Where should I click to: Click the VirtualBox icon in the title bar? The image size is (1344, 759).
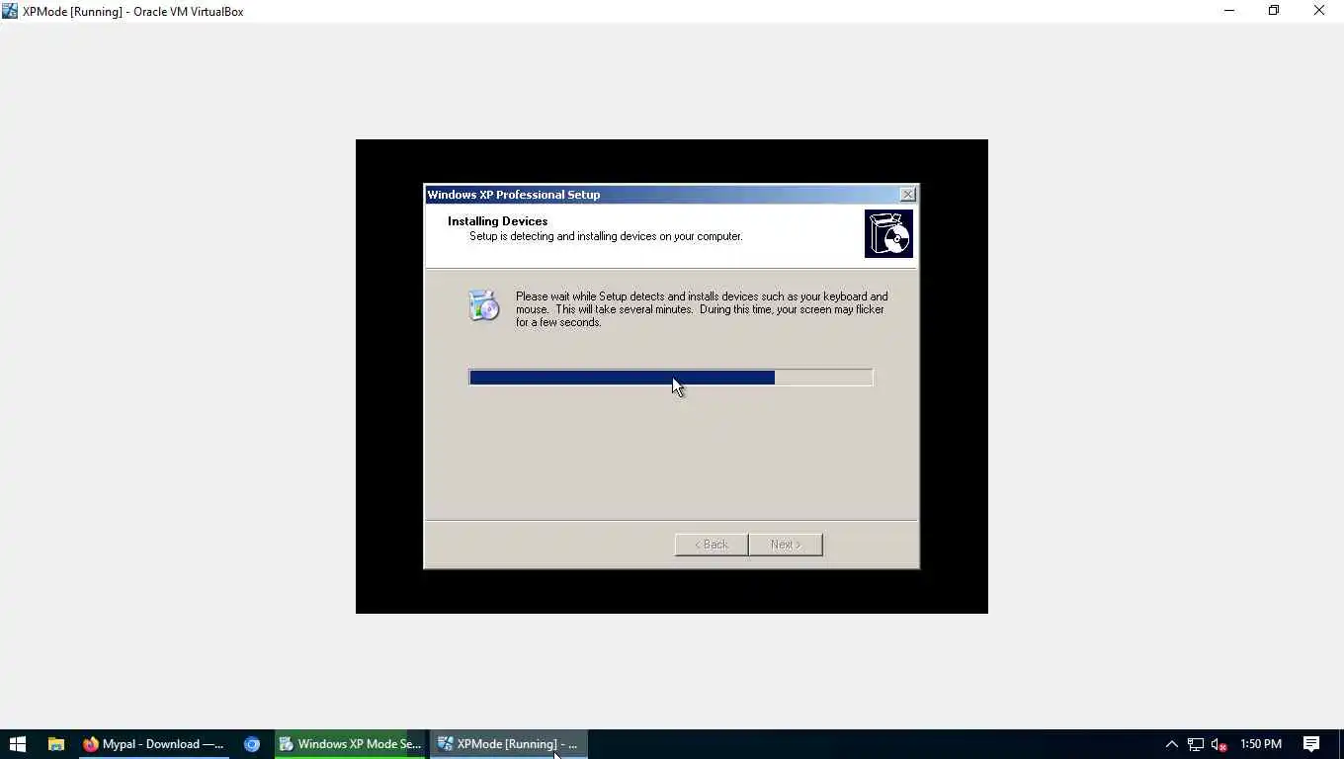pyautogui.click(x=10, y=11)
